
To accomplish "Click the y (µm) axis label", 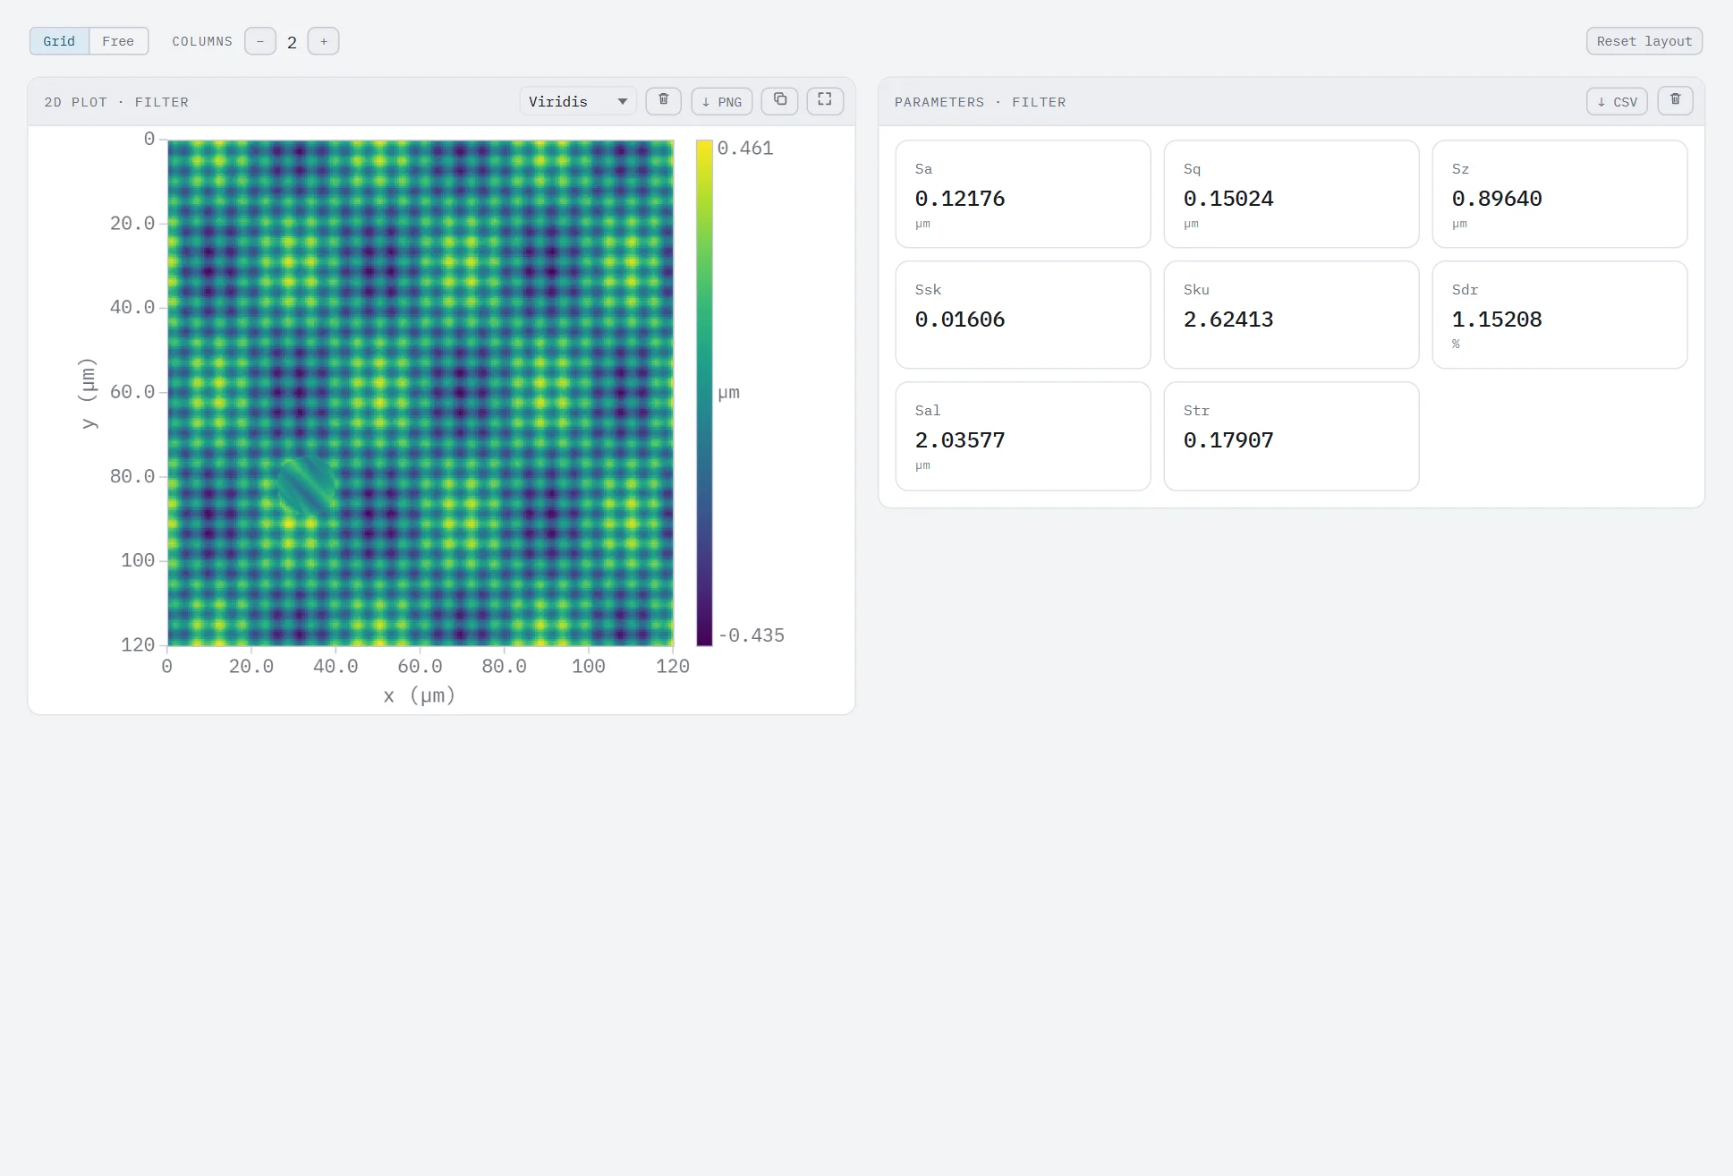I will [x=87, y=393].
